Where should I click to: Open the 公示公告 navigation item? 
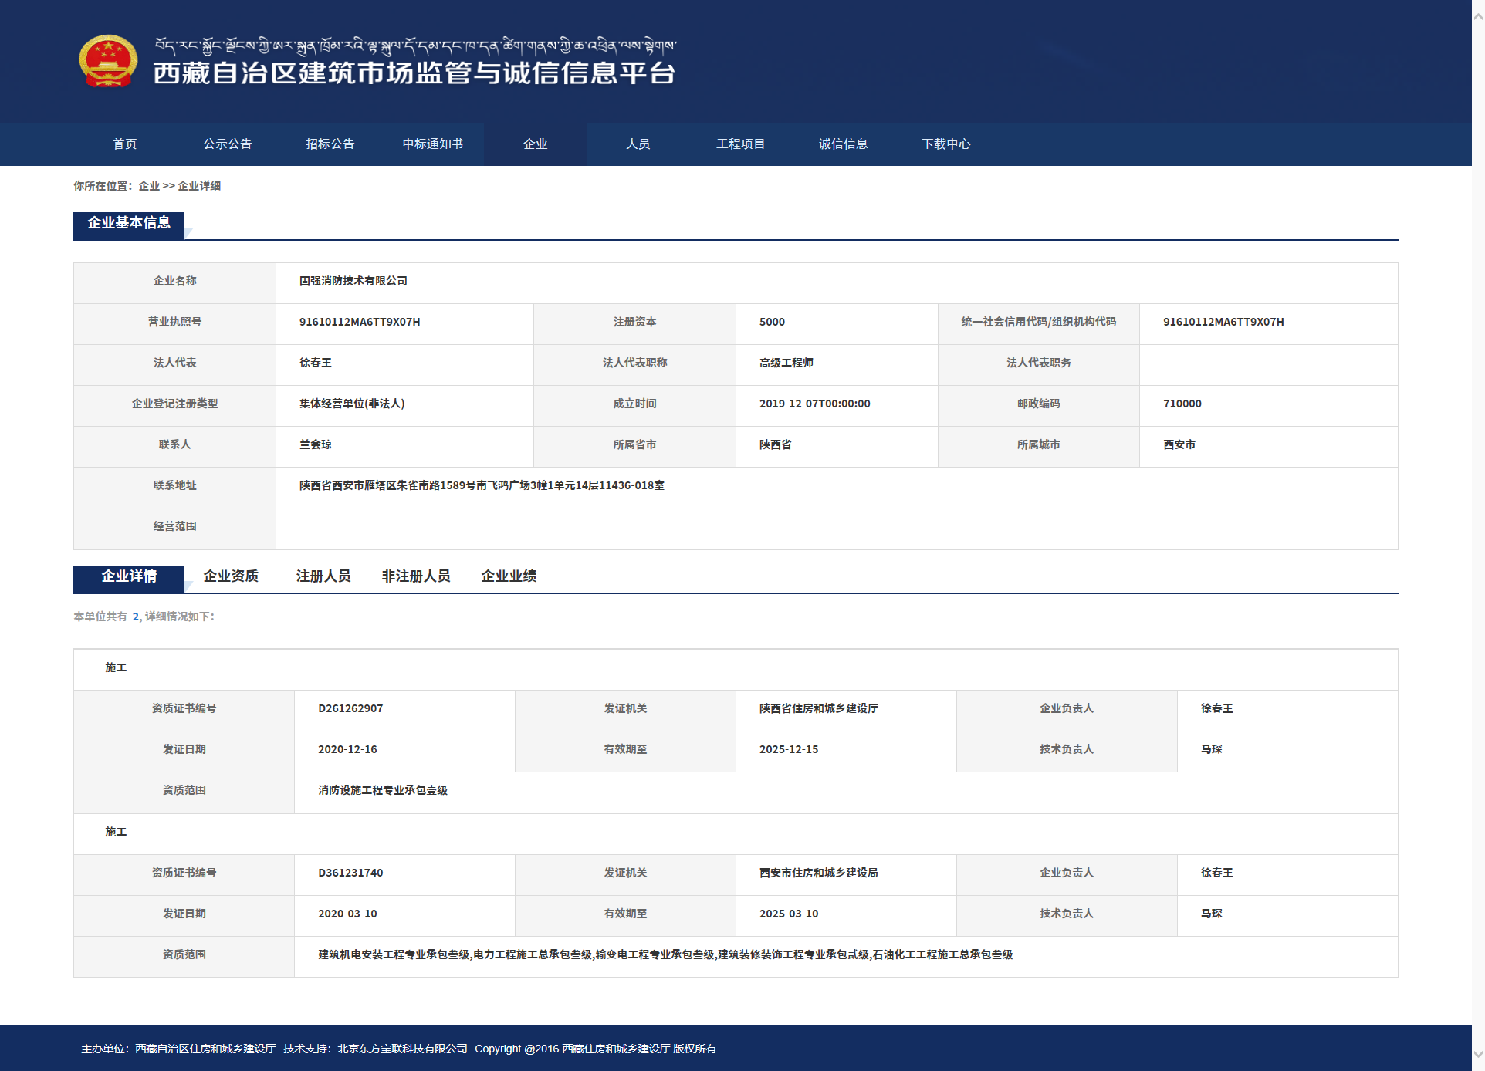tap(227, 144)
